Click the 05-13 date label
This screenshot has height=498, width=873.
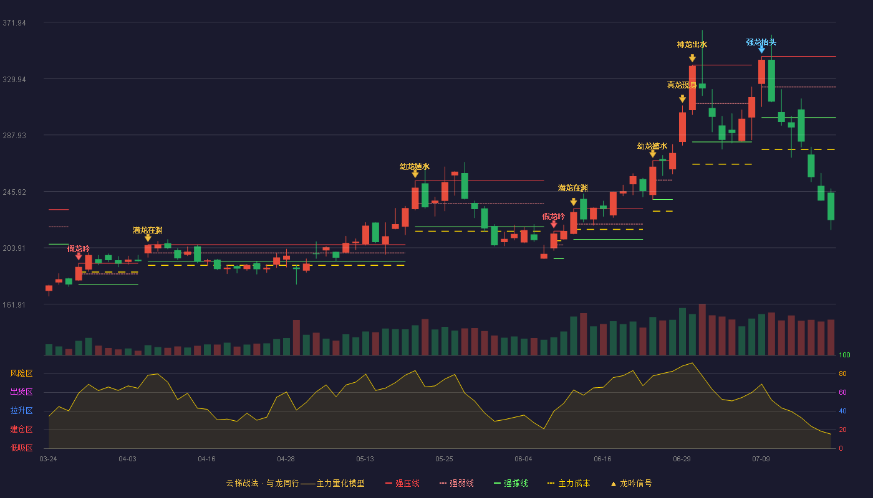(365, 459)
